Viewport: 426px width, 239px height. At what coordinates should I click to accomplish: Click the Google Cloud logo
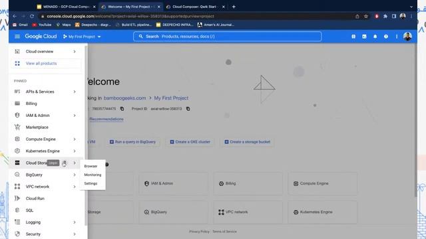coord(41,37)
